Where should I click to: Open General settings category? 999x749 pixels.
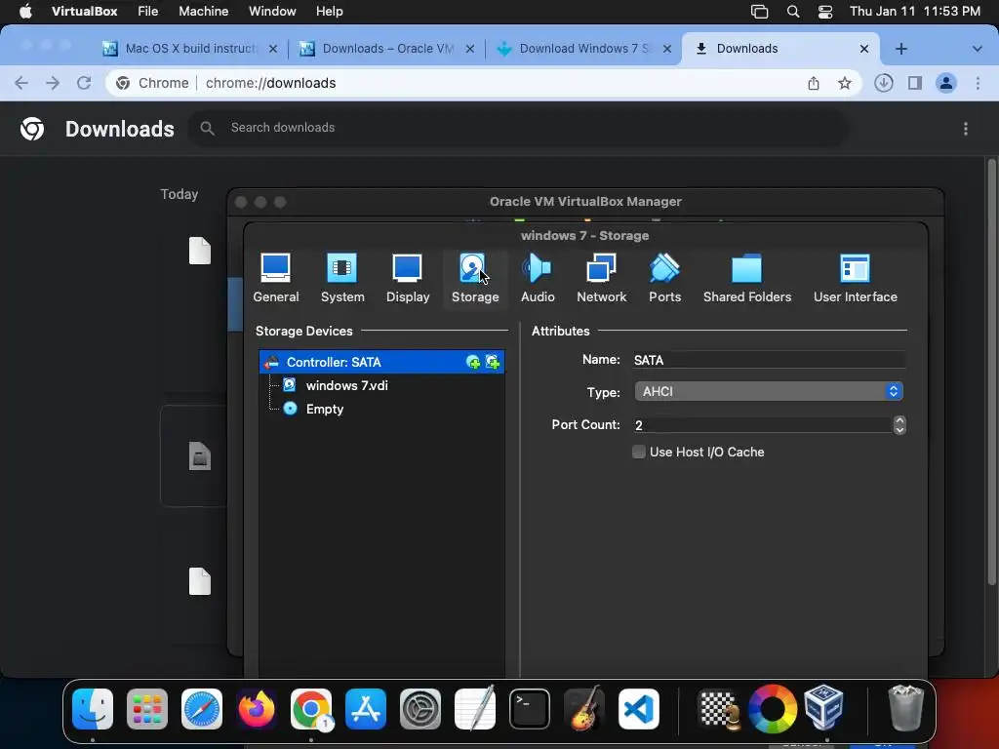pyautogui.click(x=276, y=278)
